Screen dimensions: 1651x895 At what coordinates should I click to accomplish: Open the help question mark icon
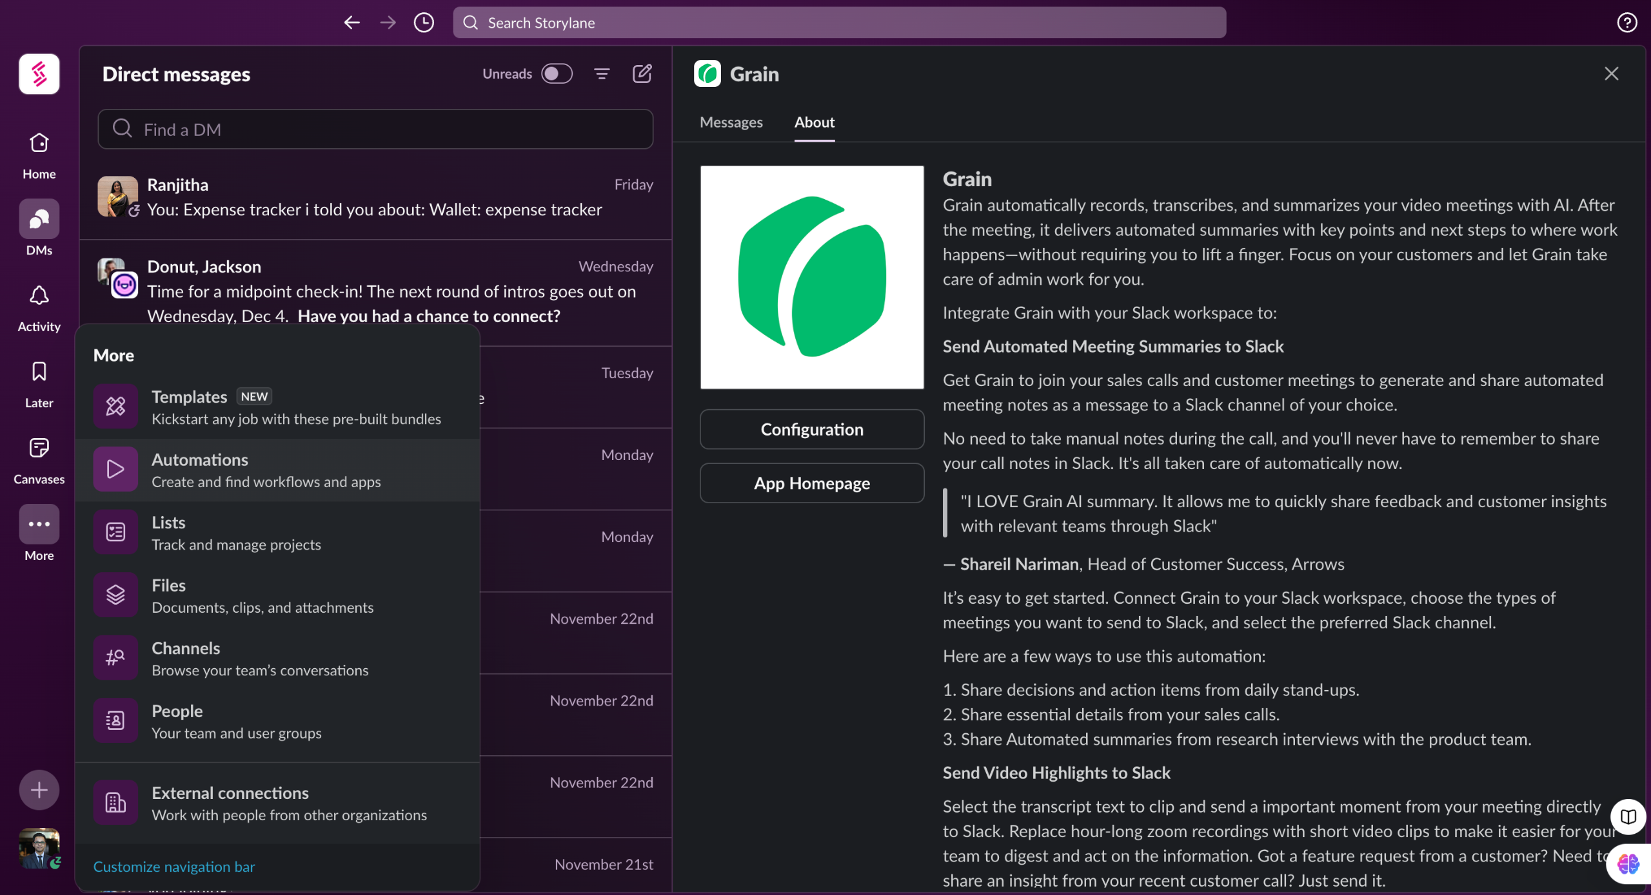(1626, 23)
